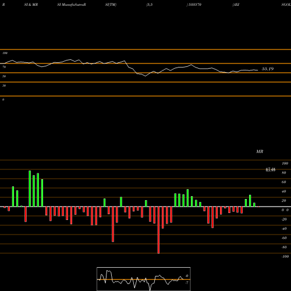Select the longest red bar reaching -100

pos(158,230)
